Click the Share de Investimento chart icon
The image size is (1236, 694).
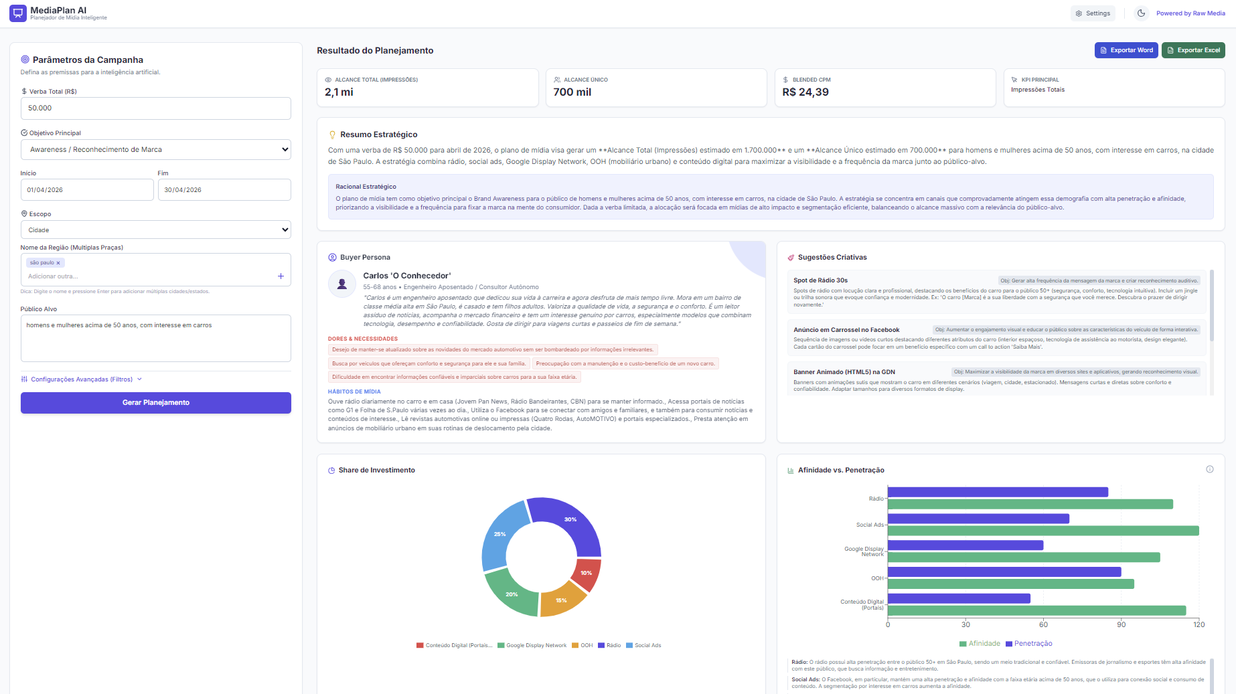point(331,470)
